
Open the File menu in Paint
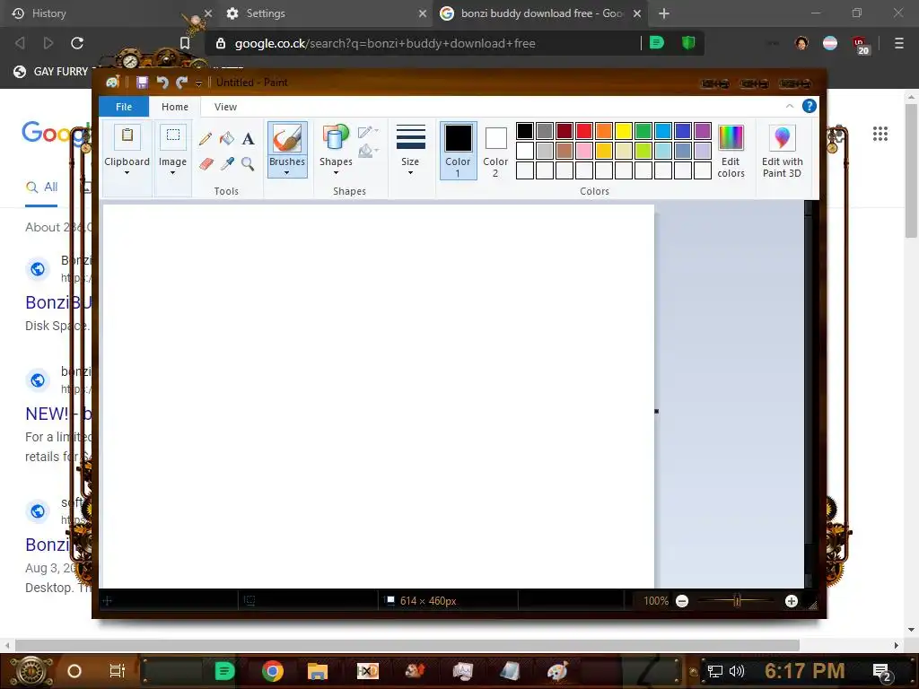pyautogui.click(x=124, y=107)
